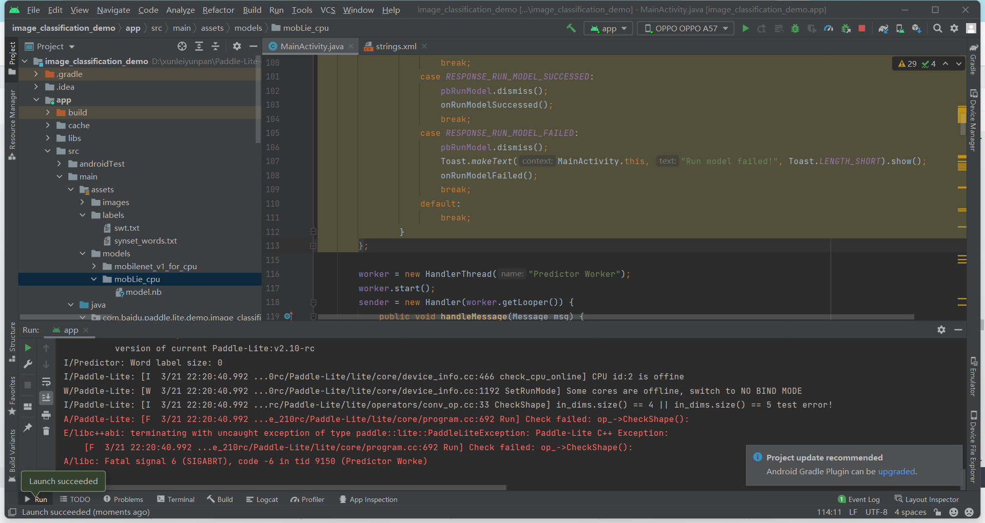Stop the running app
985x523 pixels.
coord(862,28)
